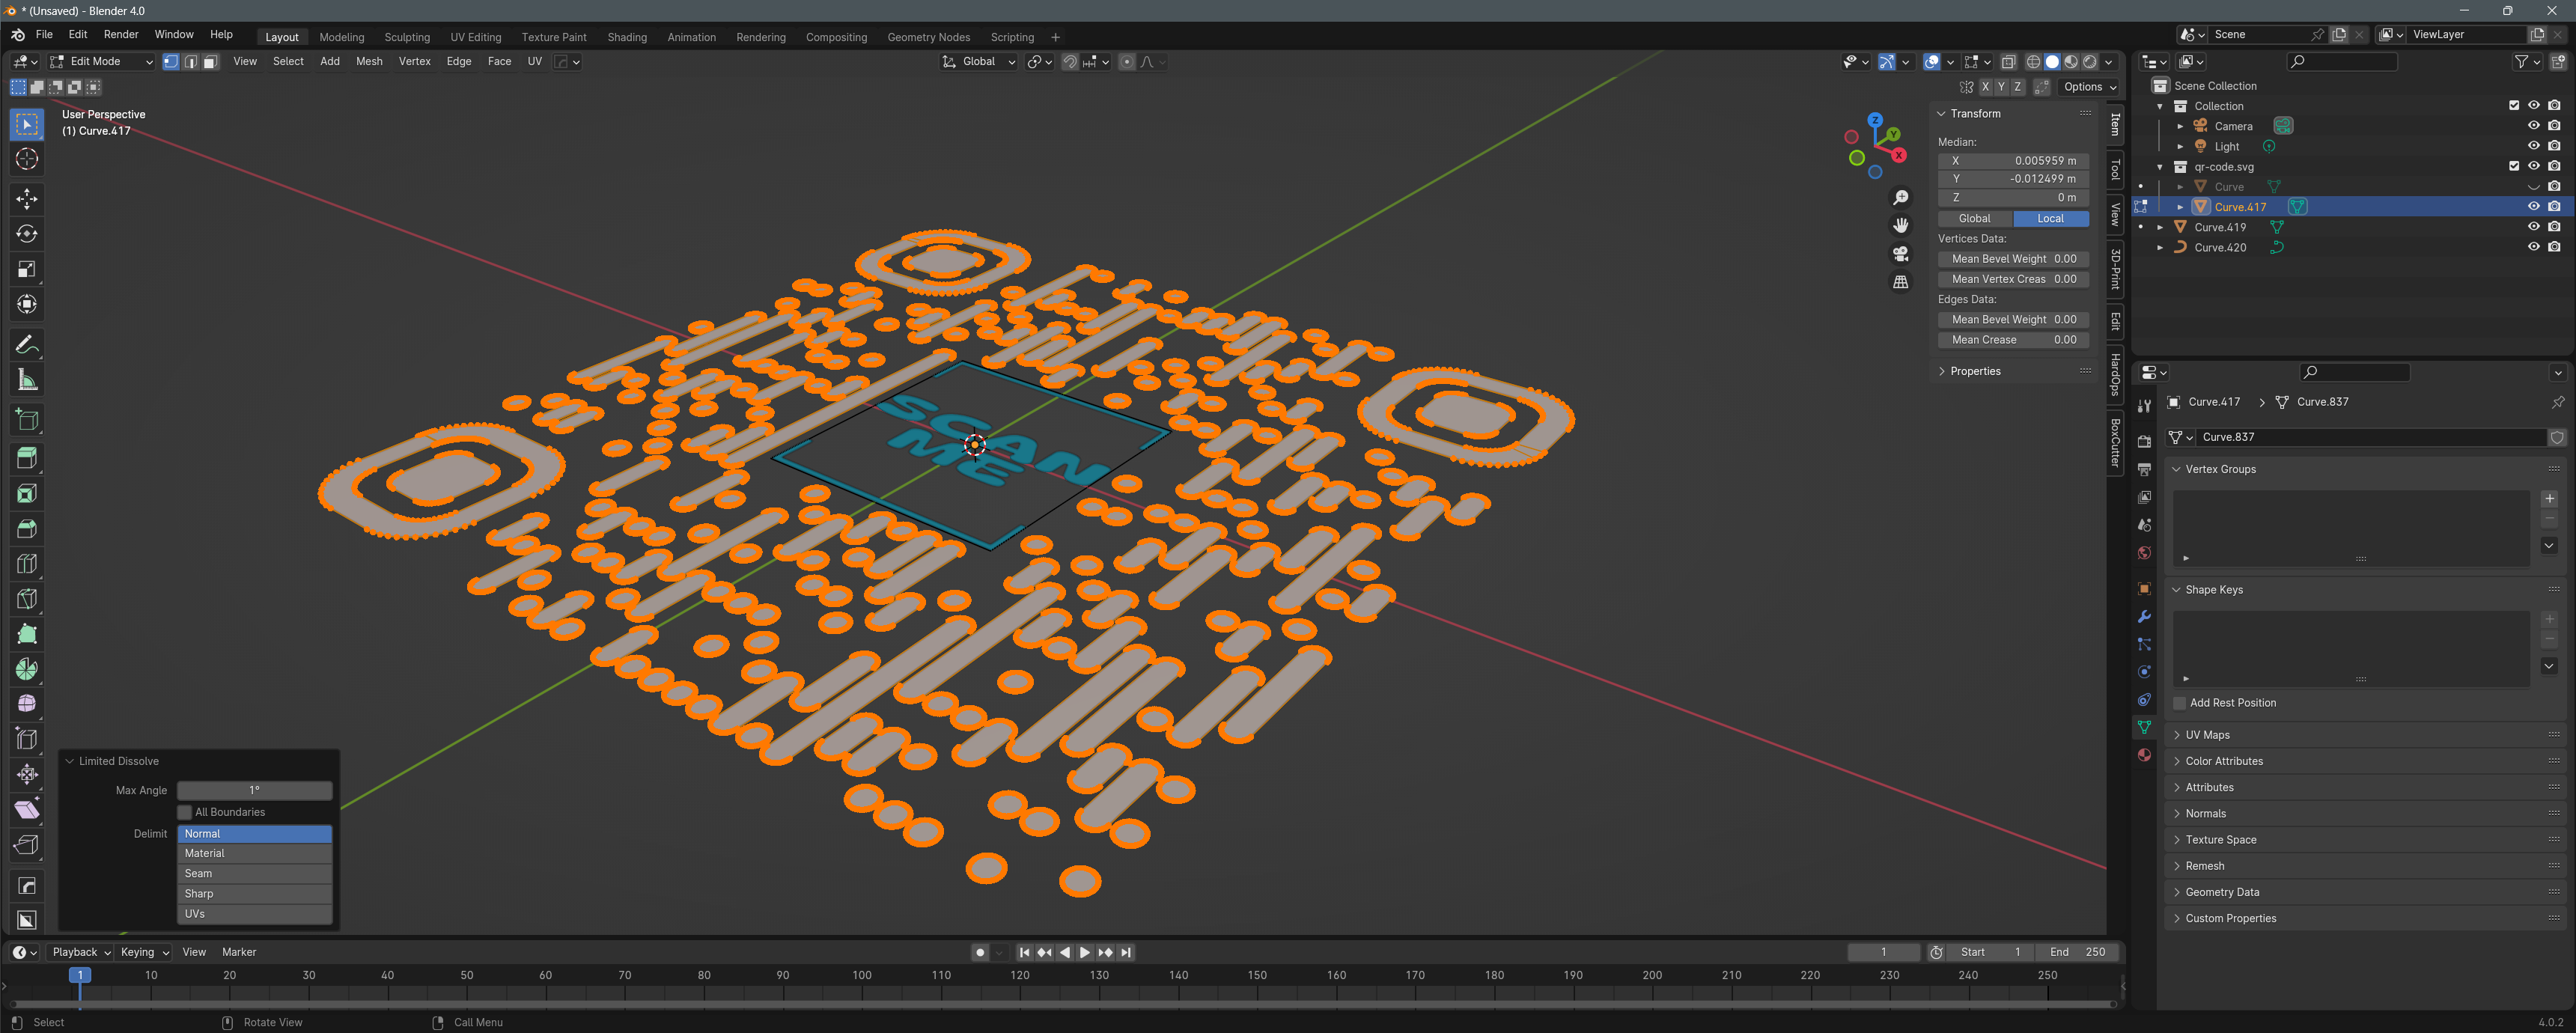This screenshot has height=1033, width=2576.
Task: Select the Bevel tool
Action: [27, 528]
